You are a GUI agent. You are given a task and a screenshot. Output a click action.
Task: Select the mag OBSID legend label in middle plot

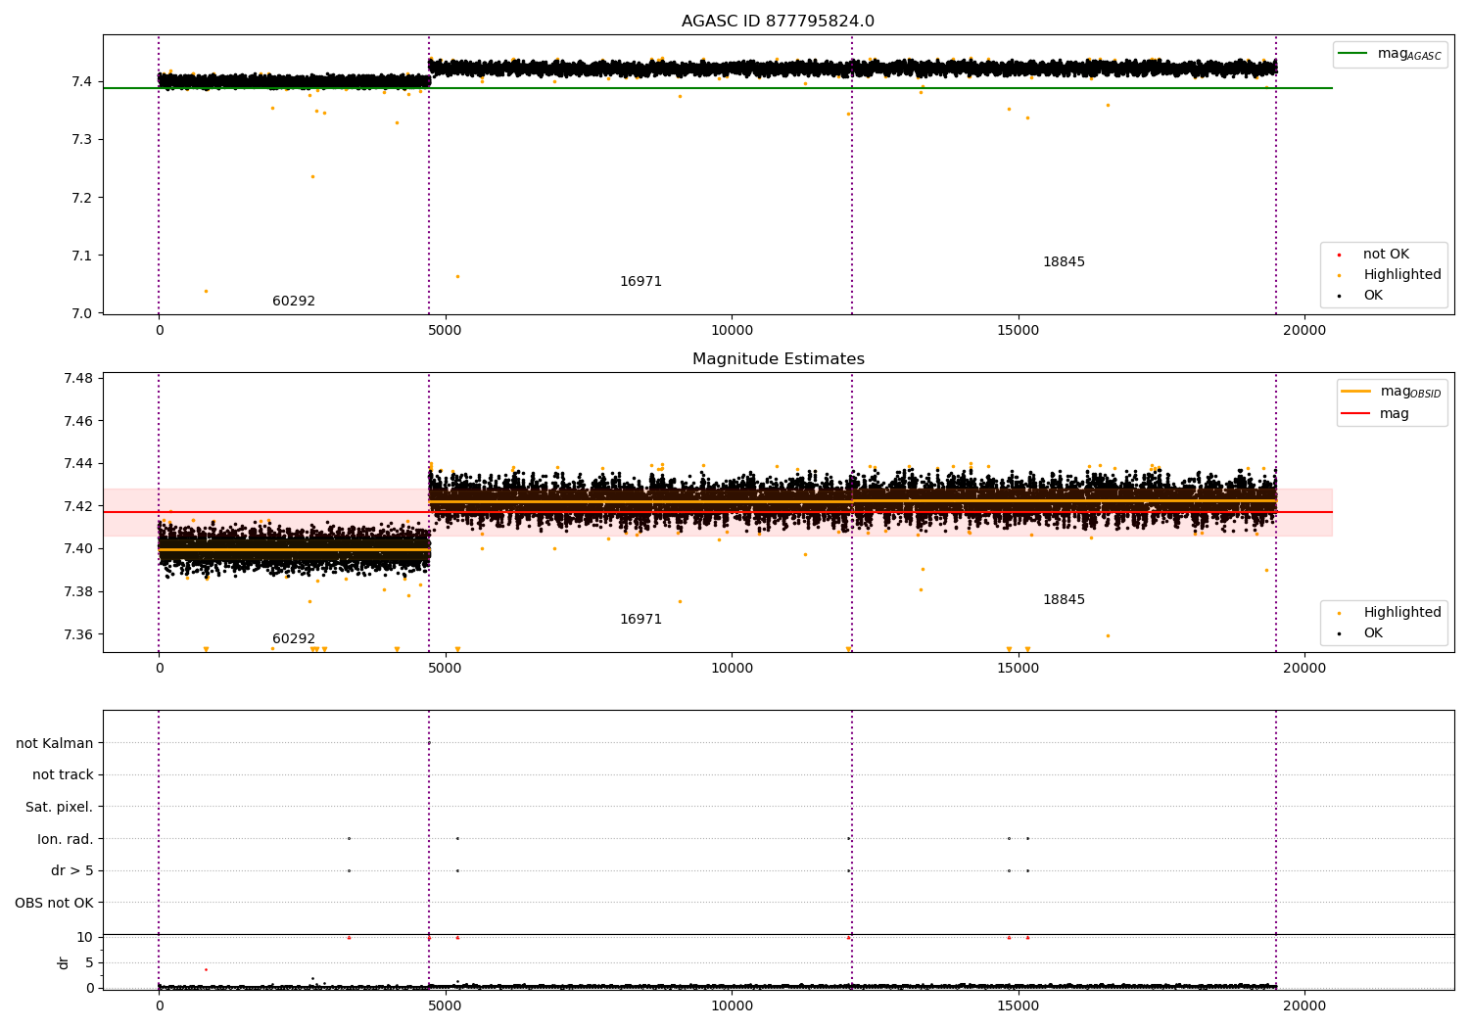pos(1410,392)
